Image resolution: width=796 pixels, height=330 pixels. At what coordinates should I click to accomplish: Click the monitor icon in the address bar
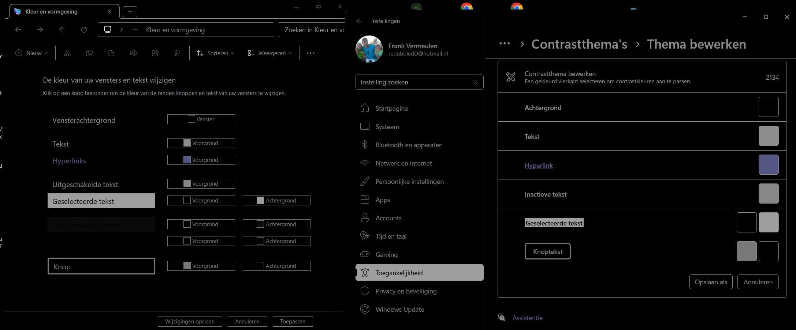click(108, 30)
